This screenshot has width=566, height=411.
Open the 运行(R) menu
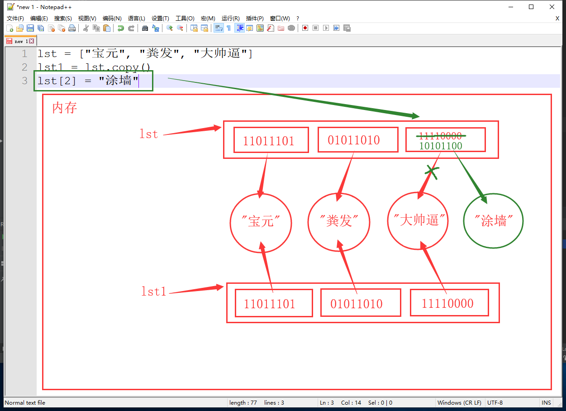click(x=230, y=18)
